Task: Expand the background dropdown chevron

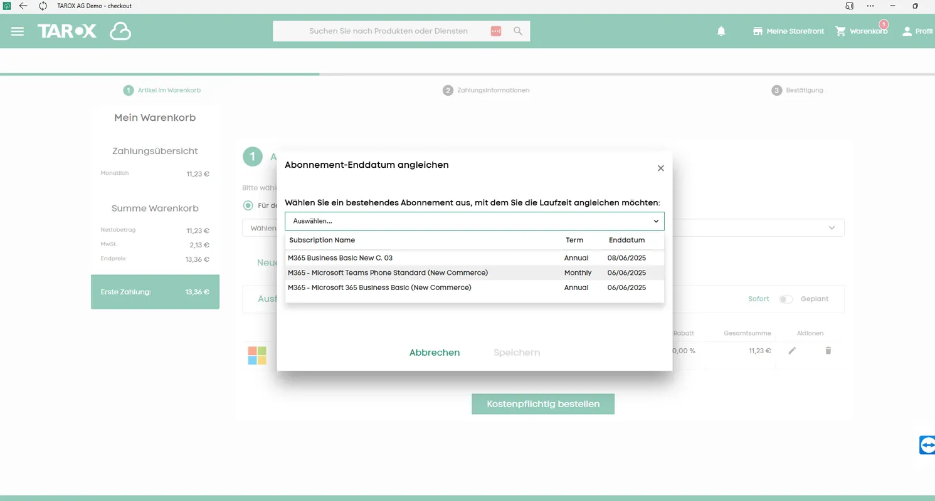Action: pyautogui.click(x=832, y=228)
